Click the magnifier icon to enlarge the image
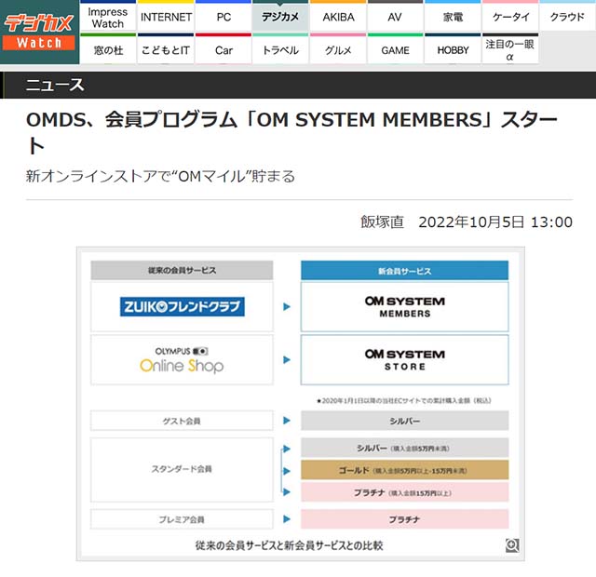Image resolution: width=596 pixels, height=577 pixels. click(512, 545)
